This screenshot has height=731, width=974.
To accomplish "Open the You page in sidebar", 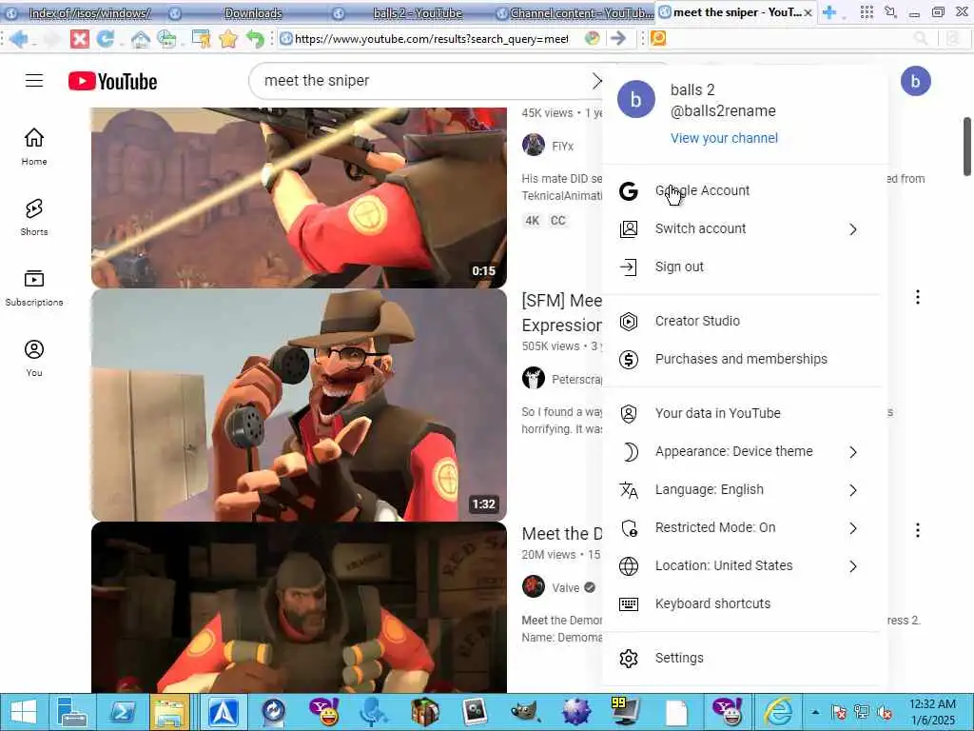I will click(x=34, y=358).
